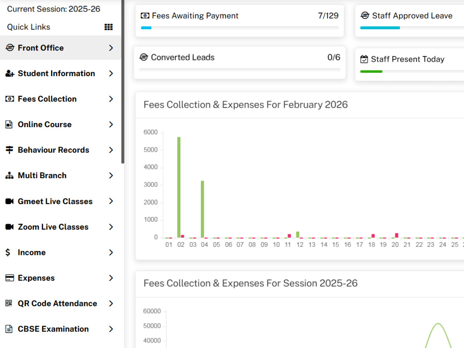The height and width of the screenshot is (348, 464).
Task: Open the Income menu
Action: point(60,252)
